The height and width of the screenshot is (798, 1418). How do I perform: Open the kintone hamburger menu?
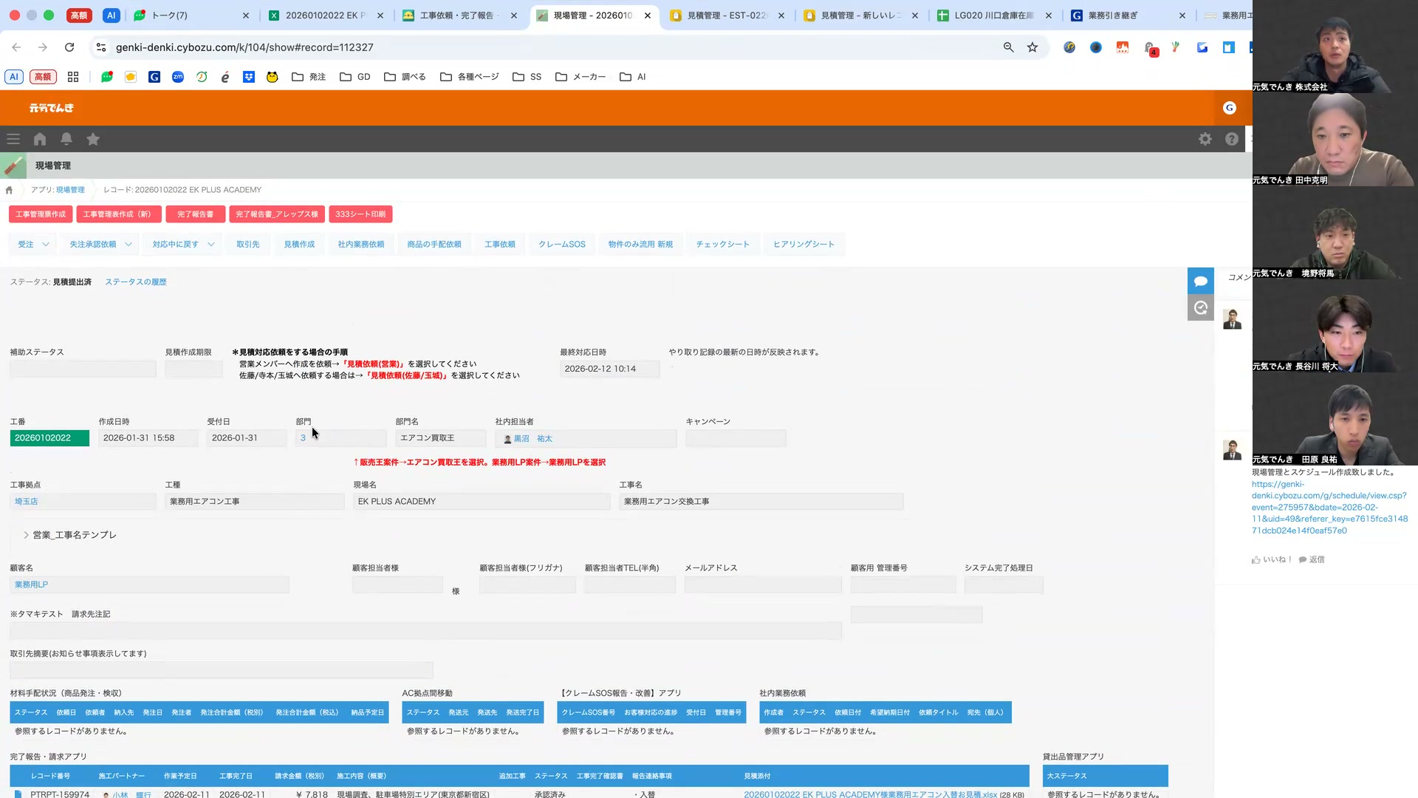click(13, 139)
